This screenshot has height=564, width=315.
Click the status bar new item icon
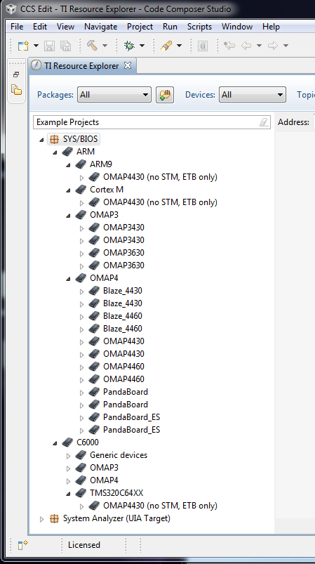click(22, 545)
